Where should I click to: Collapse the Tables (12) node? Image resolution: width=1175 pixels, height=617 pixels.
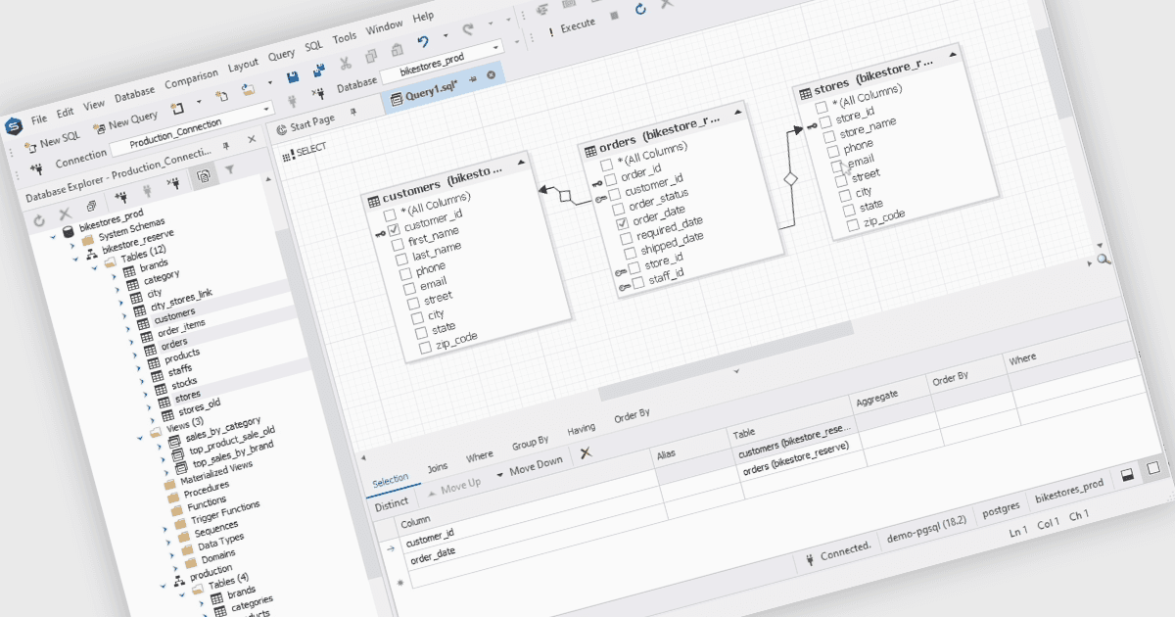pos(96,269)
